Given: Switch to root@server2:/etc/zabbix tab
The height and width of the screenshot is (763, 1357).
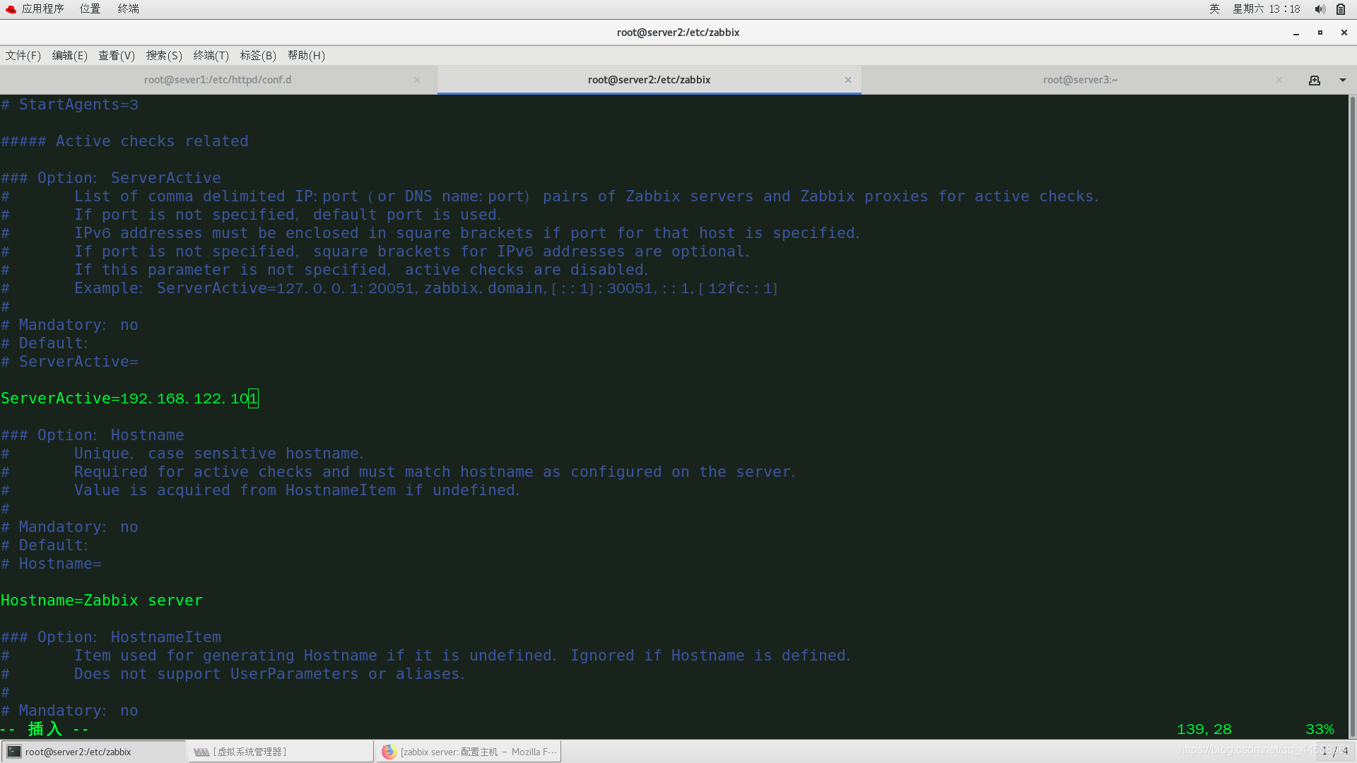Looking at the screenshot, I should 649,80.
